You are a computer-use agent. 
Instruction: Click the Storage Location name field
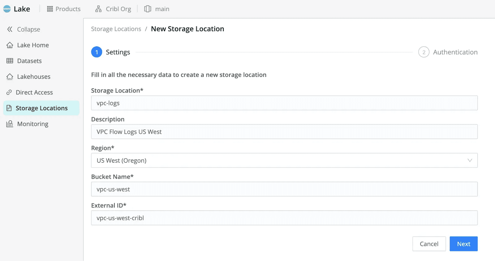click(284, 103)
